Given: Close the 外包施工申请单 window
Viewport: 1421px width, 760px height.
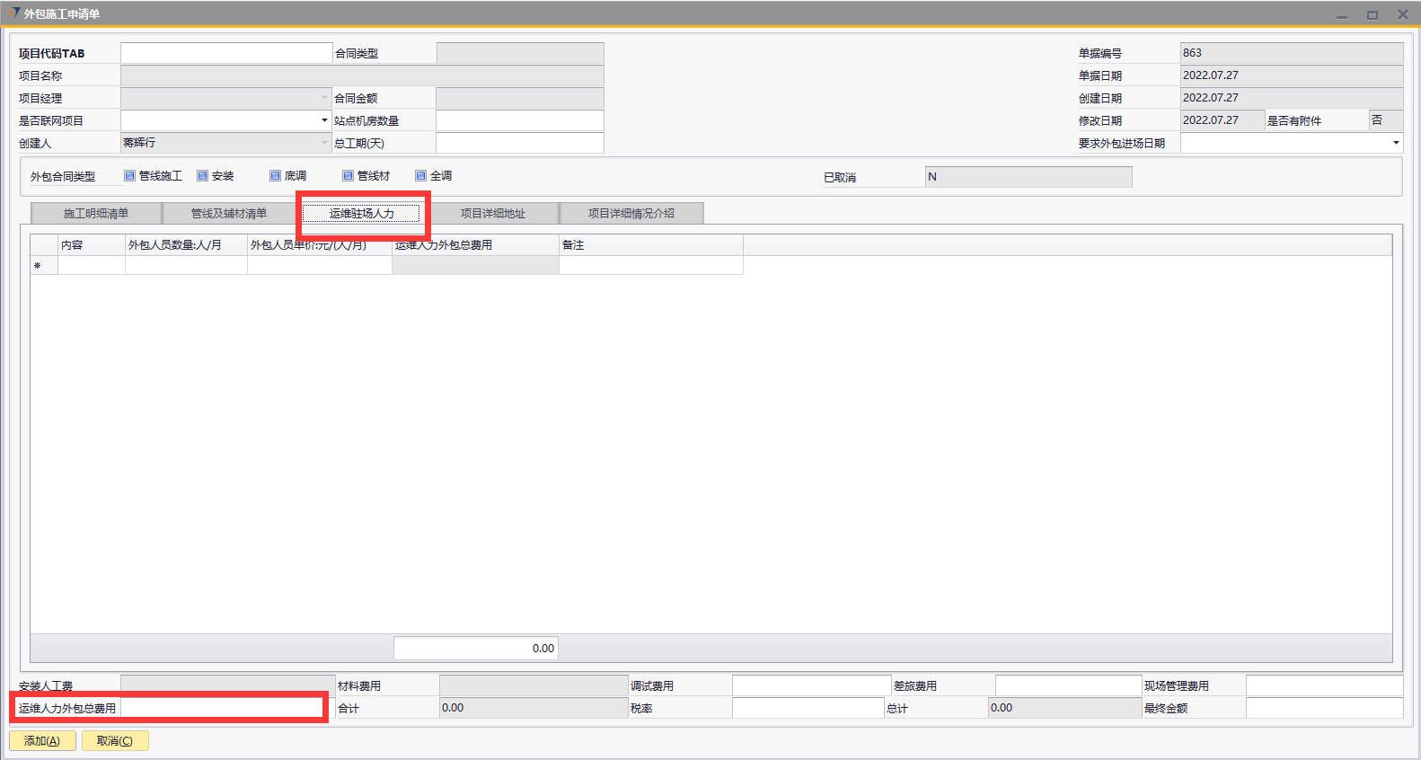Looking at the screenshot, I should coord(1402,14).
